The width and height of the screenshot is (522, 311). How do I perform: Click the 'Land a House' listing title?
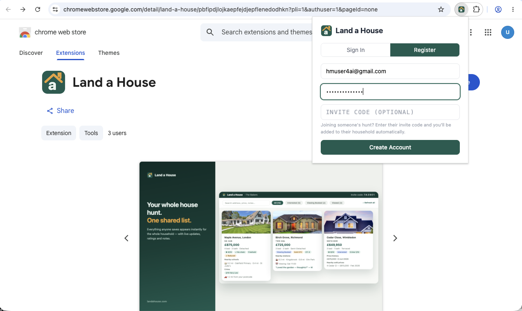[x=114, y=82]
